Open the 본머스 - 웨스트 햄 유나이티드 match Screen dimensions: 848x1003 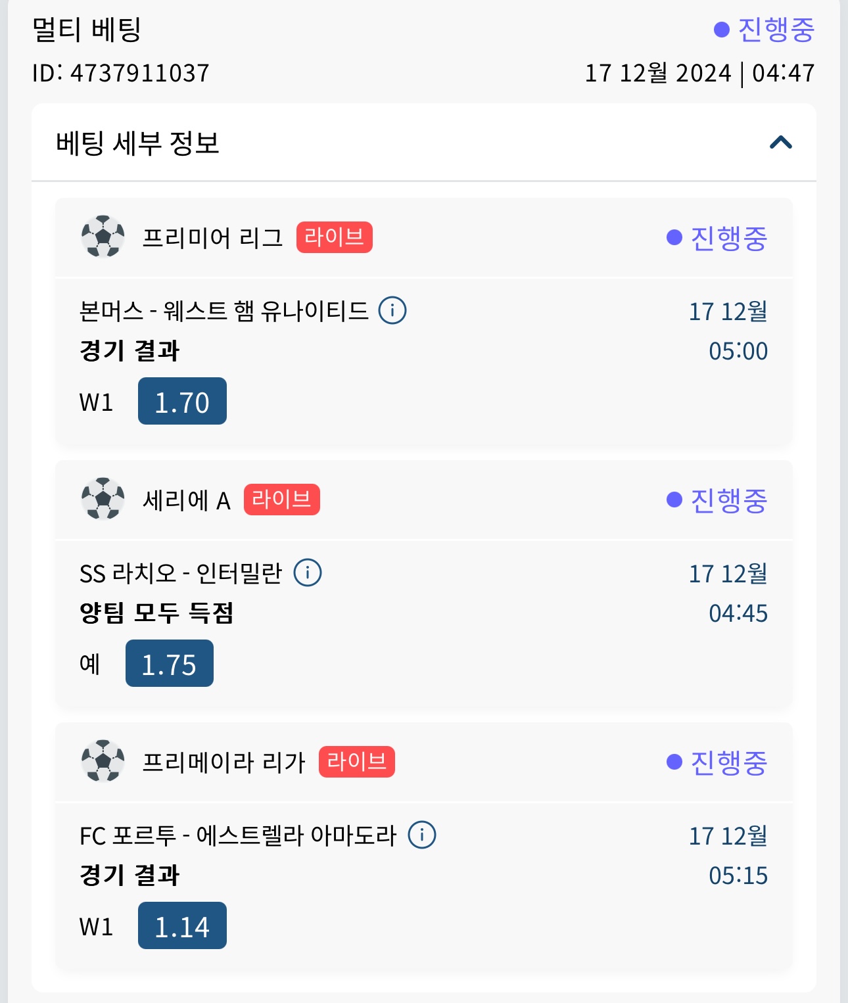point(224,311)
